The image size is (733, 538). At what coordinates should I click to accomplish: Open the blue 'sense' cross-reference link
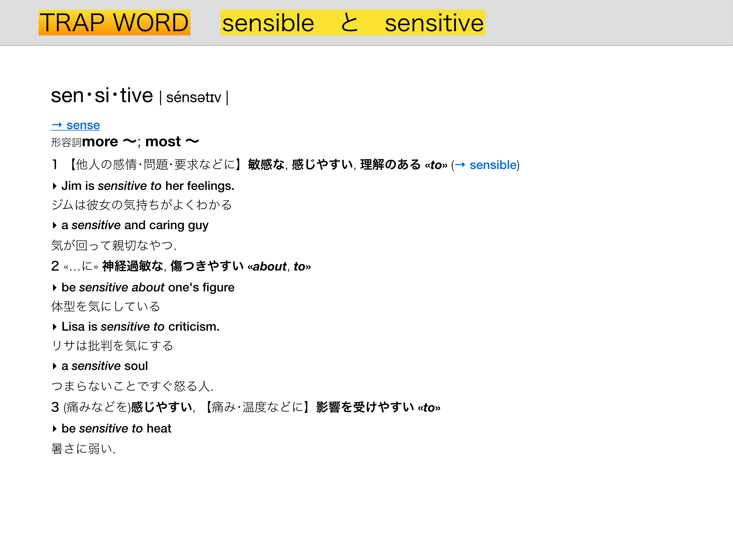[75, 125]
